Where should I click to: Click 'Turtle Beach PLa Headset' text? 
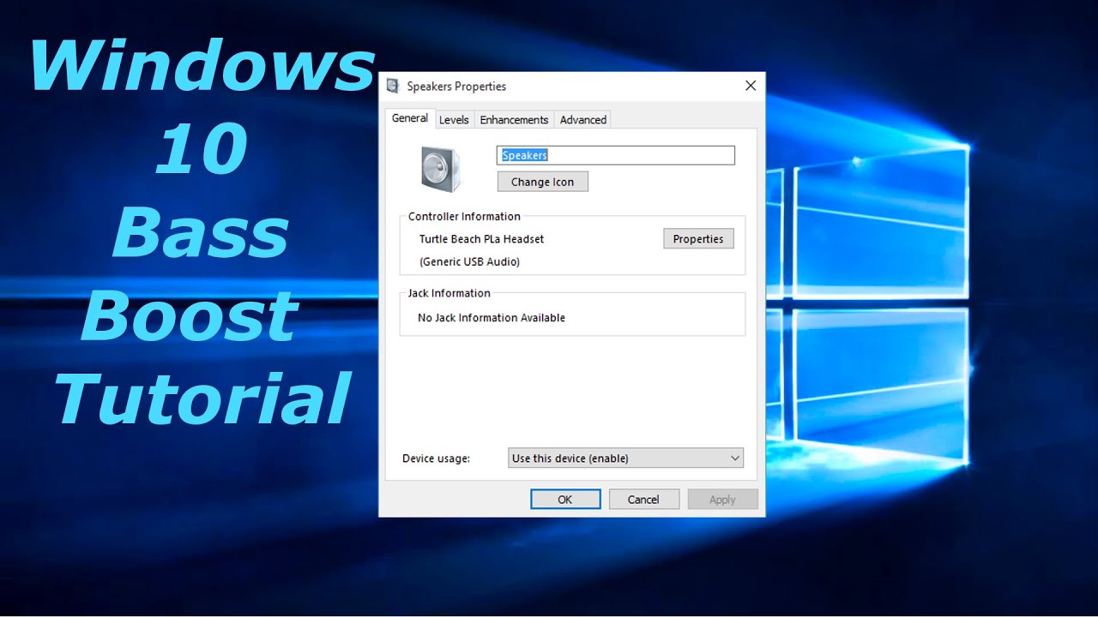coord(481,239)
